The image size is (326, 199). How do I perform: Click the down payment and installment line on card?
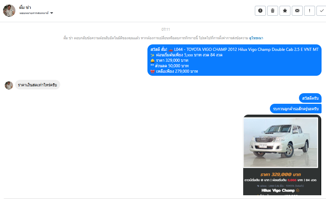(x=280, y=180)
